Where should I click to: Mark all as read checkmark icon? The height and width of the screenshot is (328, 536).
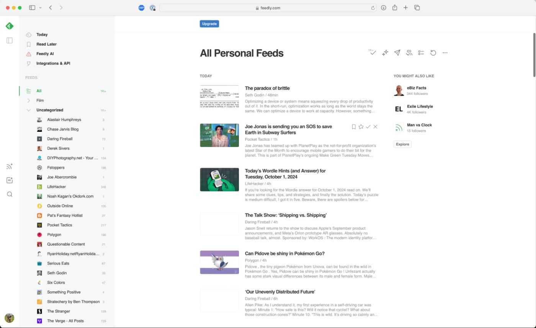(x=372, y=52)
